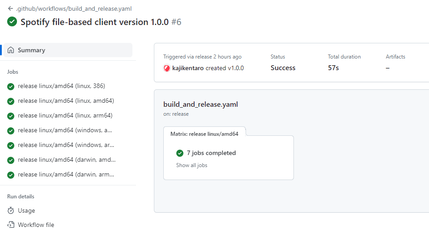Click the 7 jobs completed text
The width and height of the screenshot is (429, 239).
coord(211,153)
